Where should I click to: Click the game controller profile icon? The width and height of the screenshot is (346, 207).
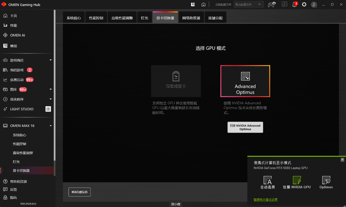pyautogui.click(x=271, y=5)
